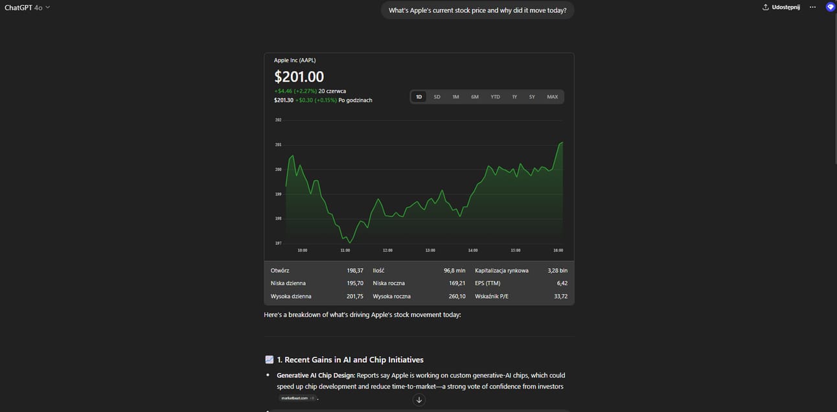The width and height of the screenshot is (837, 412).
Task: Click the chart low point near 11:00
Action: tap(350, 243)
